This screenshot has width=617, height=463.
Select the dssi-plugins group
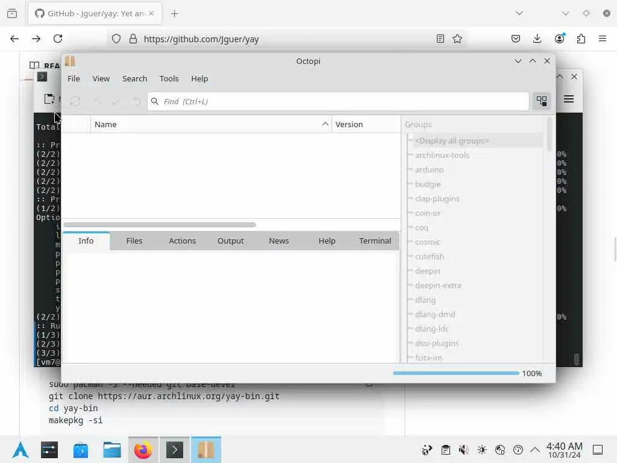[437, 343]
